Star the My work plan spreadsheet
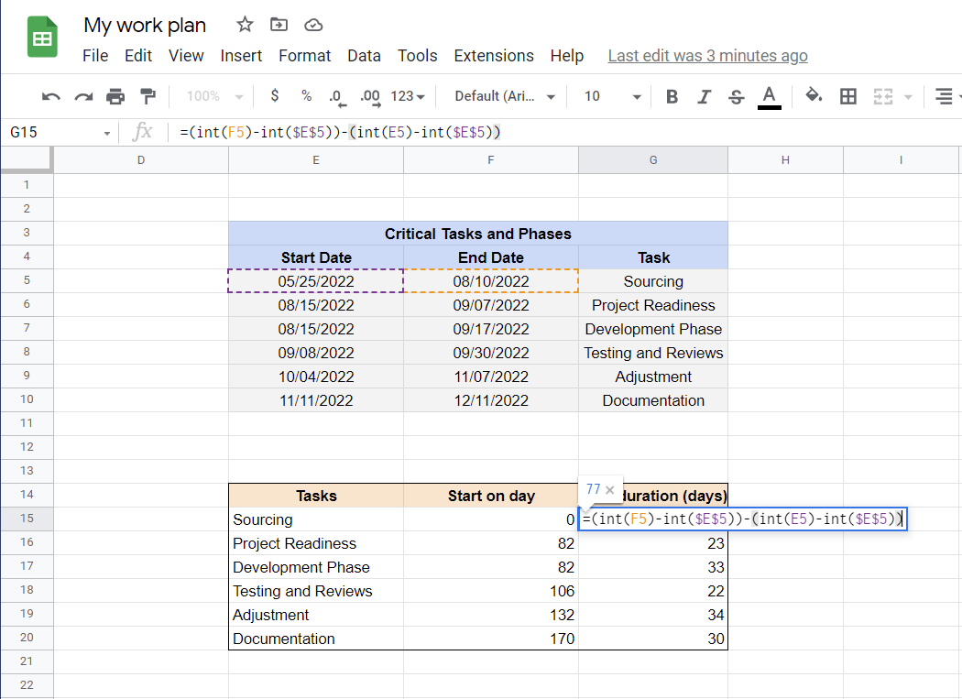This screenshot has width=962, height=699. tap(244, 25)
